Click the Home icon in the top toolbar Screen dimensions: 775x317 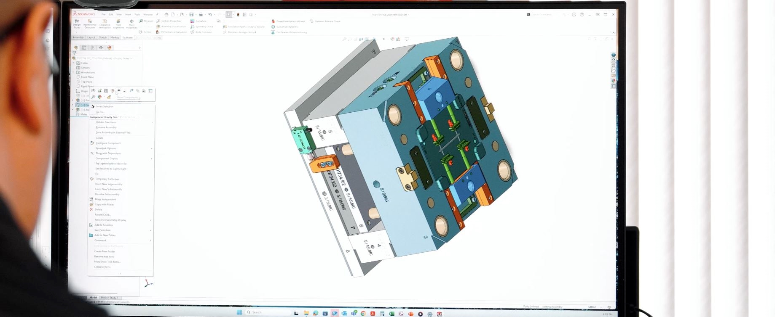[166, 15]
